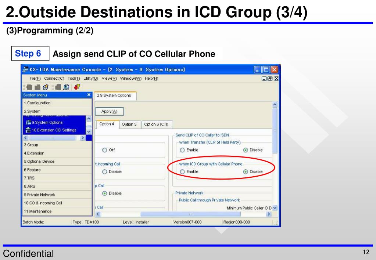376x260 pixels.
Task: Select 9.System Options tree entry
Action: click(47, 122)
